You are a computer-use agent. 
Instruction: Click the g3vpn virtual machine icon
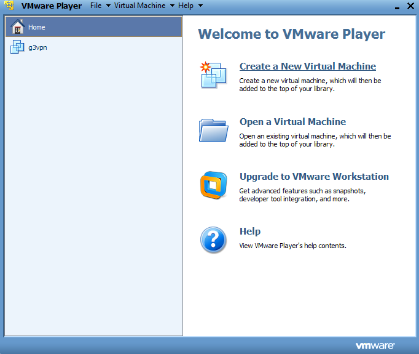[x=18, y=47]
